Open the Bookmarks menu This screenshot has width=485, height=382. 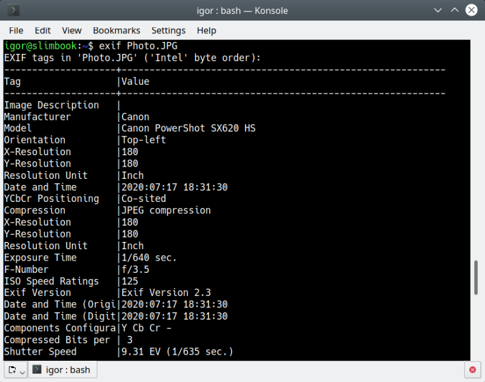click(x=116, y=30)
